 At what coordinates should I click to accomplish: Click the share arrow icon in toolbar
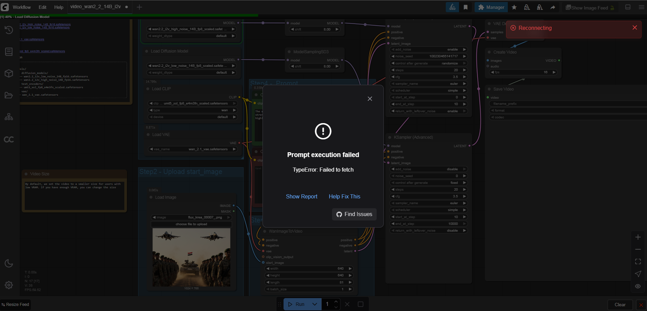[553, 7]
